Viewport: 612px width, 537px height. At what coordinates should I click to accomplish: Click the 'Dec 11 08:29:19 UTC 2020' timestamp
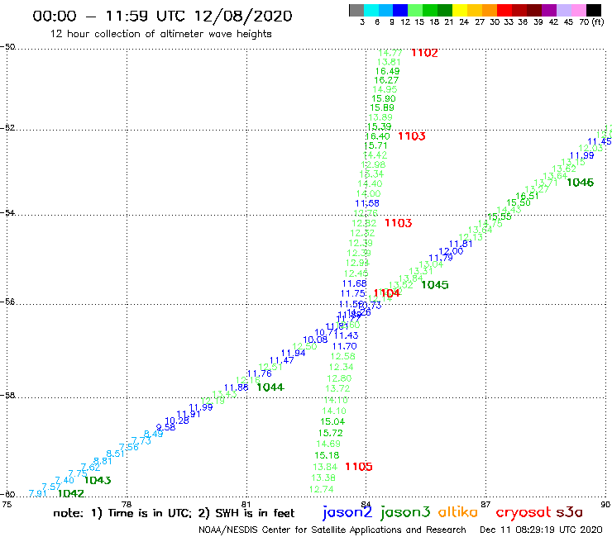click(541, 530)
